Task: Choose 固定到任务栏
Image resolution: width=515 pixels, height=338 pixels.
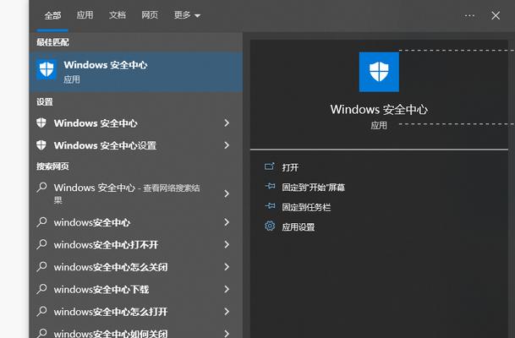Action: click(x=306, y=207)
